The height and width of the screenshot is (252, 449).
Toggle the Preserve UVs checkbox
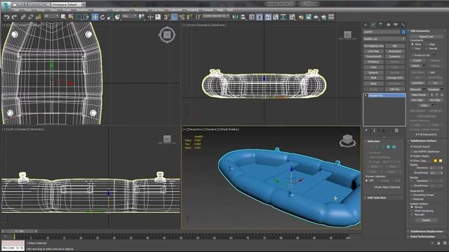pos(413,55)
